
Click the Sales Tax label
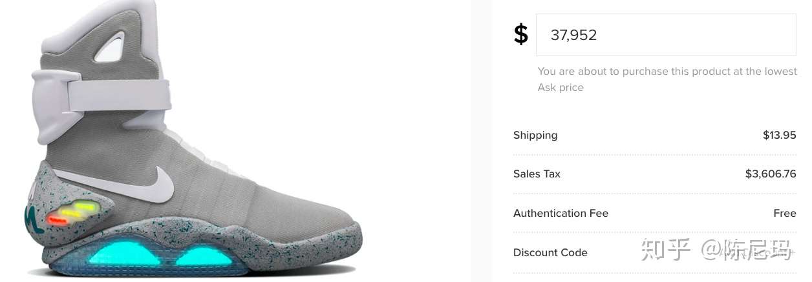pos(537,174)
